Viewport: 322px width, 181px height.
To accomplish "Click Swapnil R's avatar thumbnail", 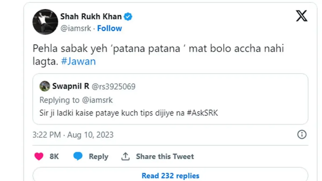I will (45, 86).
